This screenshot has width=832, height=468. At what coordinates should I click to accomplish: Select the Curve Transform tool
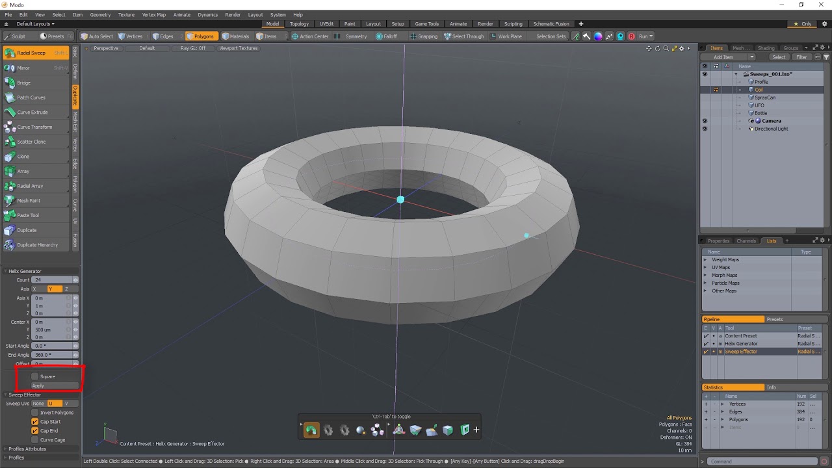pos(36,127)
